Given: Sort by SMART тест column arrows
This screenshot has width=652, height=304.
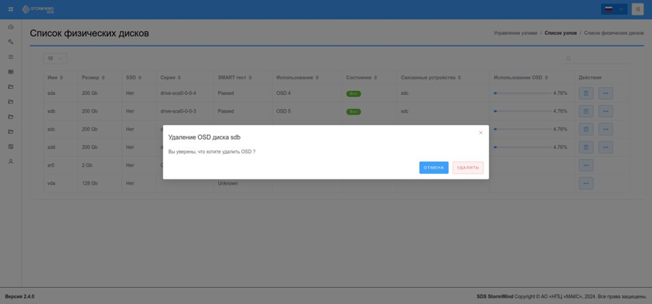Looking at the screenshot, I should 251,78.
